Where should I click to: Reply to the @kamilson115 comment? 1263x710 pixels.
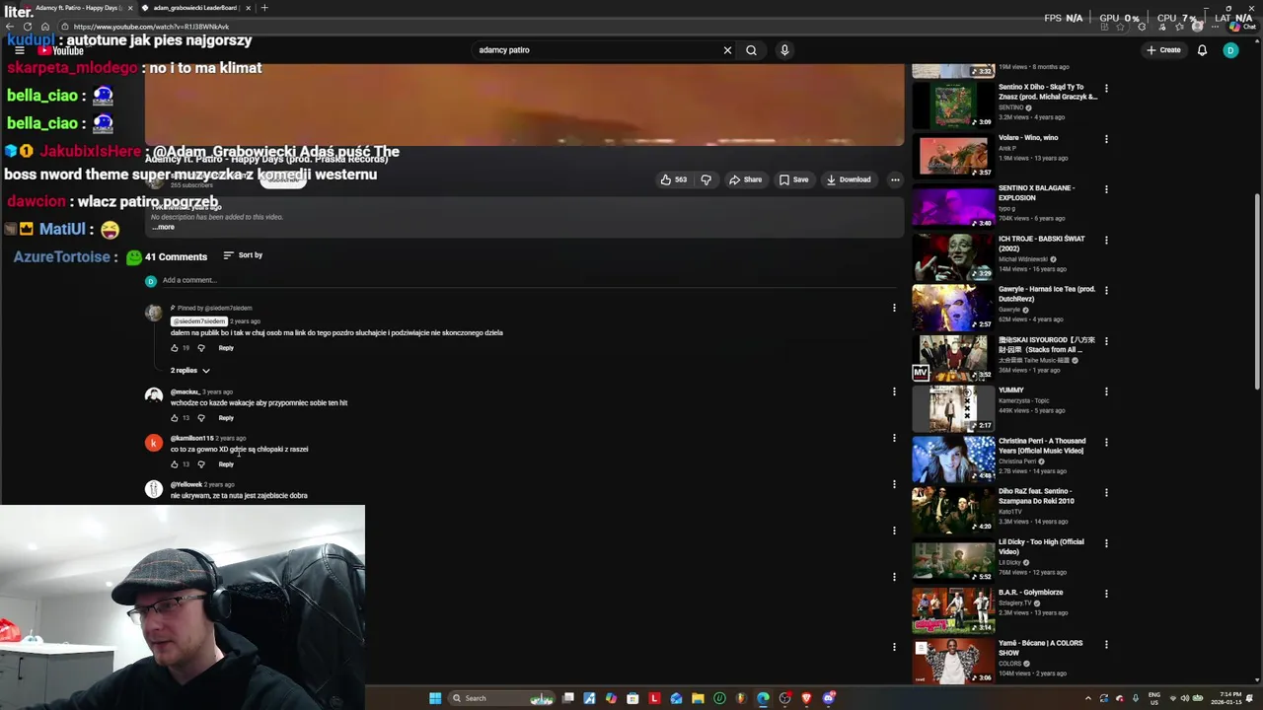(x=226, y=464)
